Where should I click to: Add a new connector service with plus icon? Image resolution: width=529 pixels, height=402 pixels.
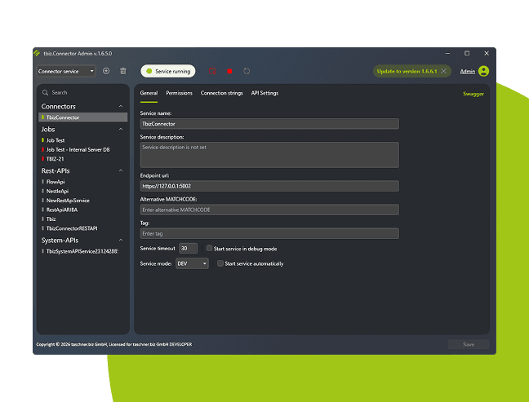pyautogui.click(x=106, y=71)
